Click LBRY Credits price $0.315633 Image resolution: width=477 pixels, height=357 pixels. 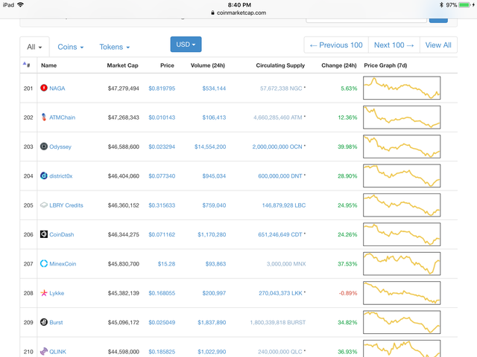point(162,205)
